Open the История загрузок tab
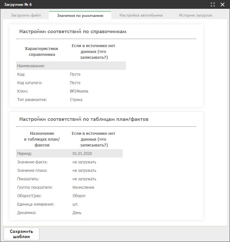This screenshot has width=230, height=242. (x=196, y=15)
